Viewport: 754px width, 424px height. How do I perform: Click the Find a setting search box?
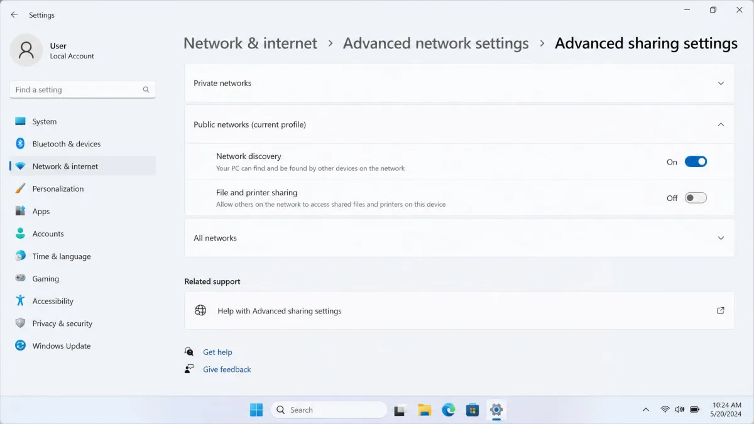coord(82,90)
